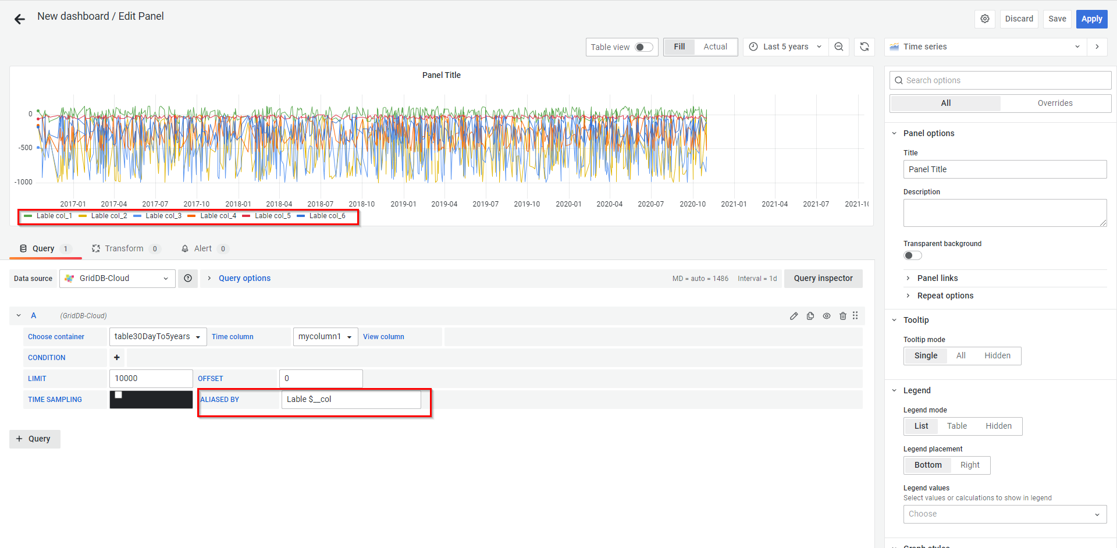Open data source help icon

click(188, 278)
